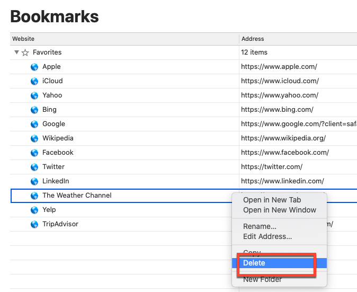Screen dimensions: 357x292
Task: Choose Open in New Window menu entry
Action: point(279,210)
